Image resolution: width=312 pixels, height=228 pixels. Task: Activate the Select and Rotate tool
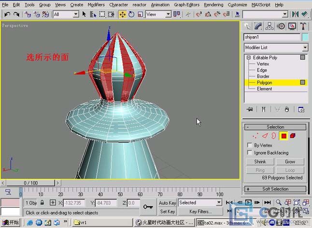131,14
